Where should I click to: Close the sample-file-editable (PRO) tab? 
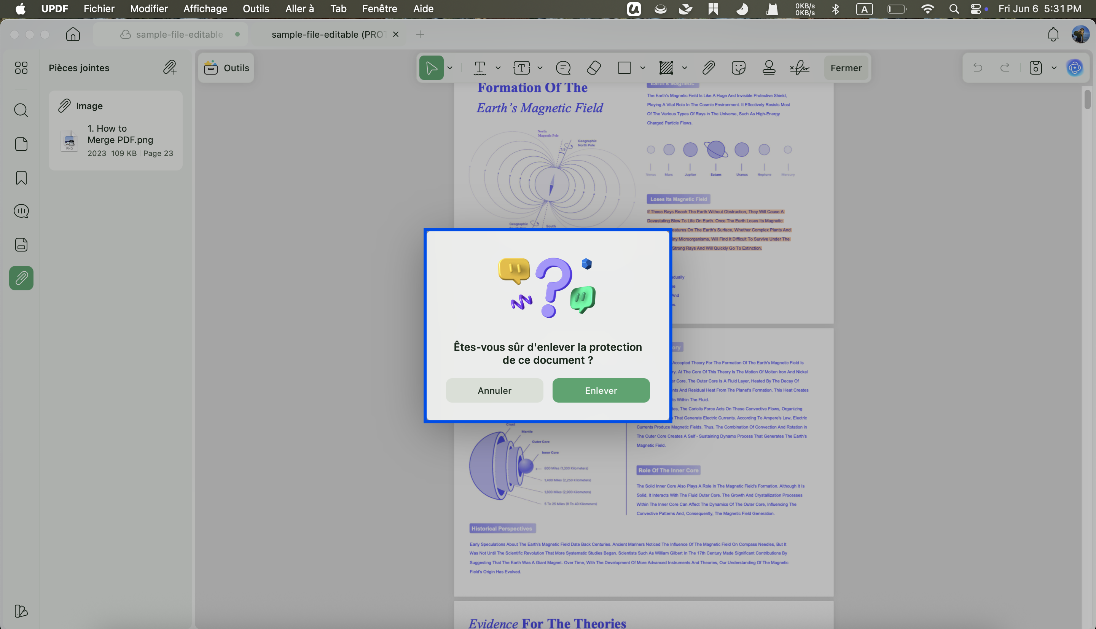(x=395, y=34)
